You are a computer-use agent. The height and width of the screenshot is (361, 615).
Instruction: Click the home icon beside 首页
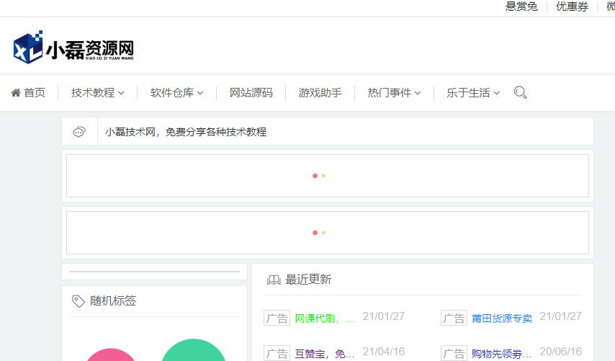16,93
